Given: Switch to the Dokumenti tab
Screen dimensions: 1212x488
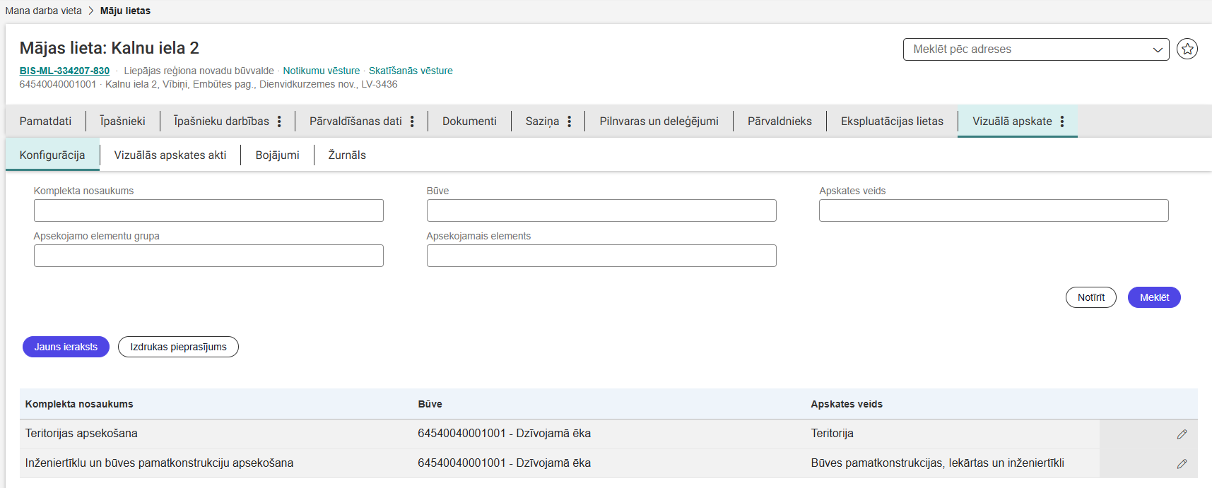Looking at the screenshot, I should (x=469, y=121).
